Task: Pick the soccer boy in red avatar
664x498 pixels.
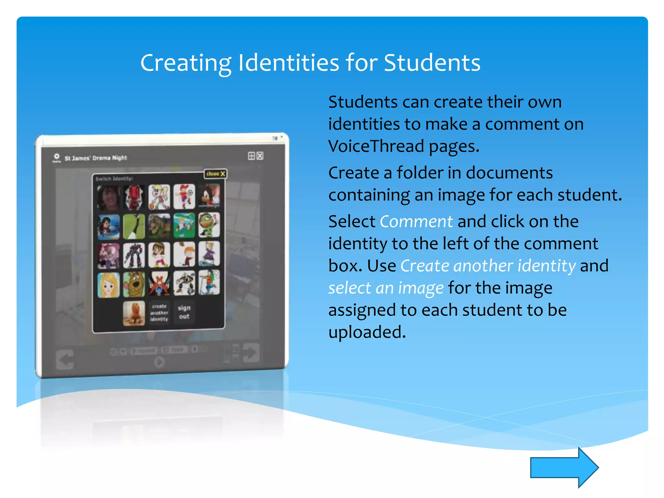Action: 184,196
